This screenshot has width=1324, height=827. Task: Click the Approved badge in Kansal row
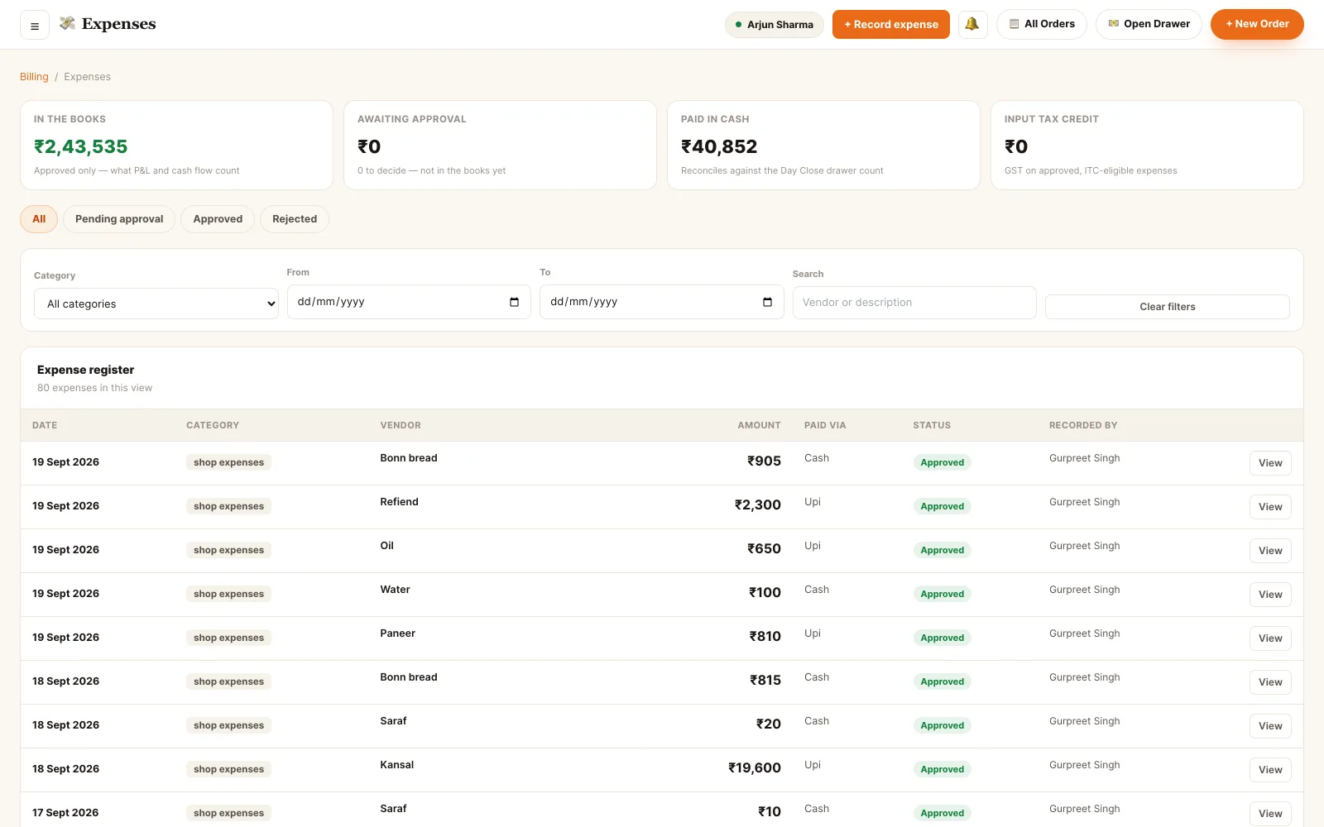(x=942, y=769)
